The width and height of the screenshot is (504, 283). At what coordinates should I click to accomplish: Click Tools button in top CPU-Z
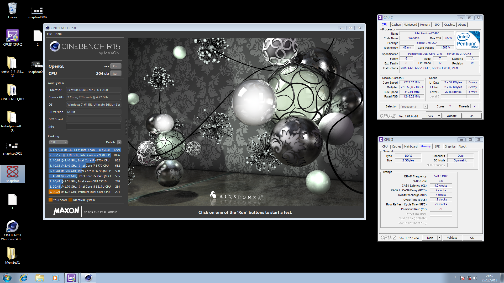[429, 116]
